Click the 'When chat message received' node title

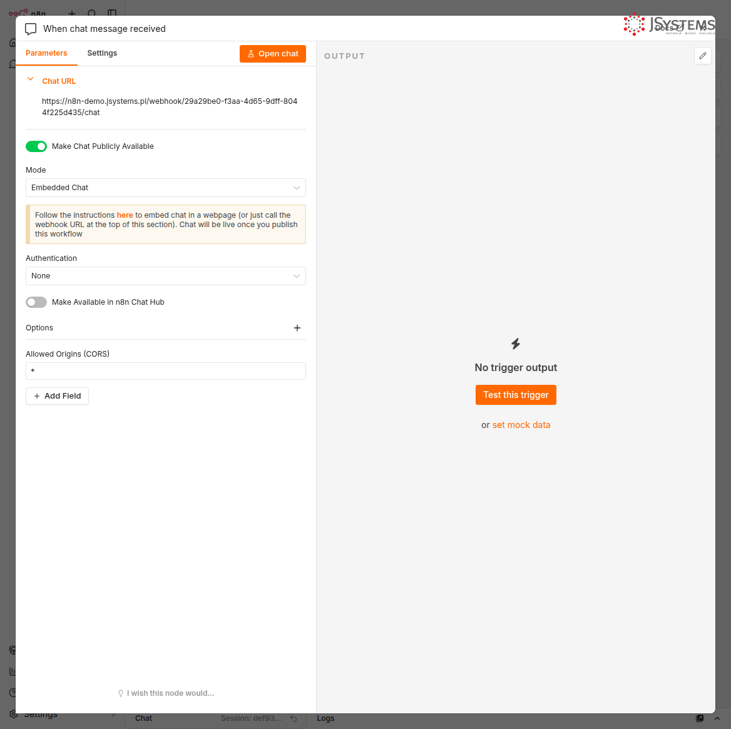[x=105, y=29]
